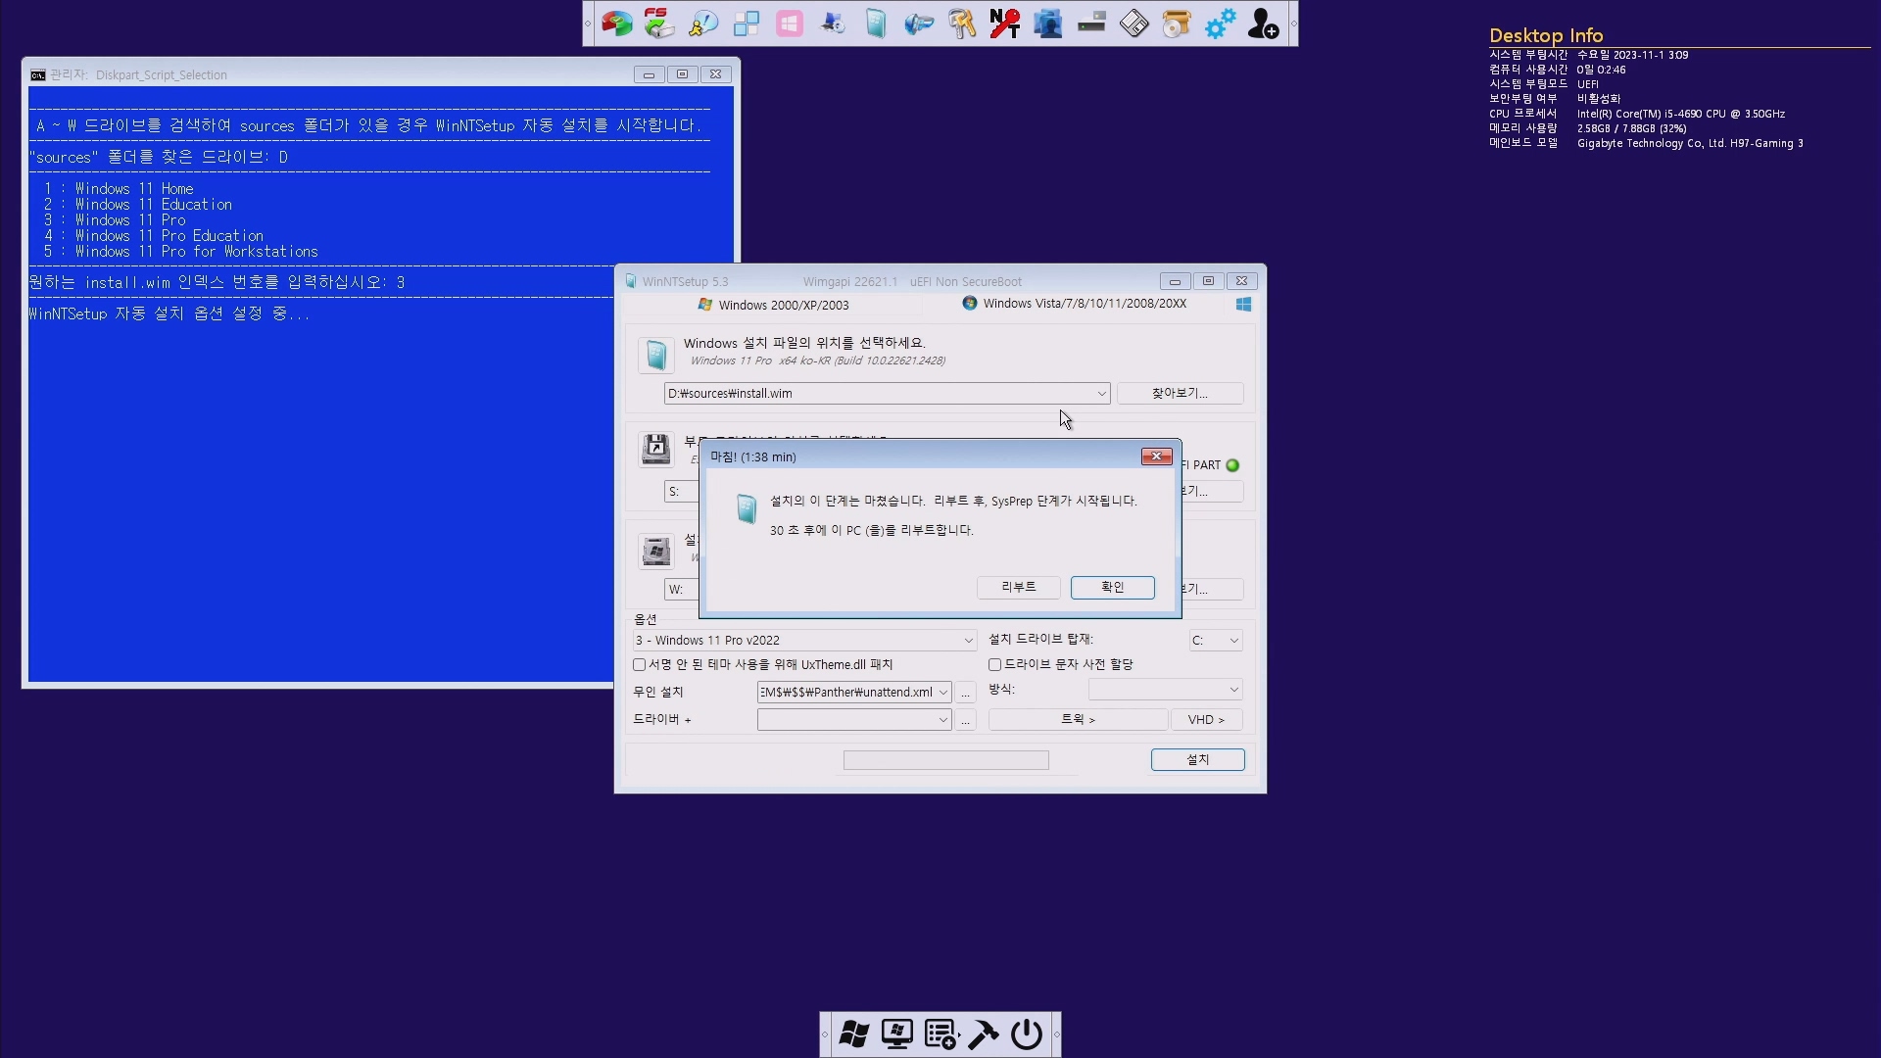
Task: Click the install file location box icon
Action: point(655,355)
